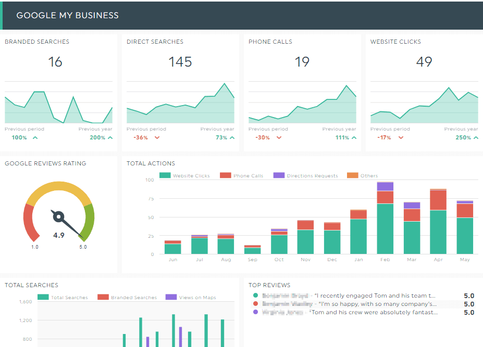Viewport: 483px width, 347px height.
Task: Click down arrow next to Direct Searches -36%
Action: (157, 137)
